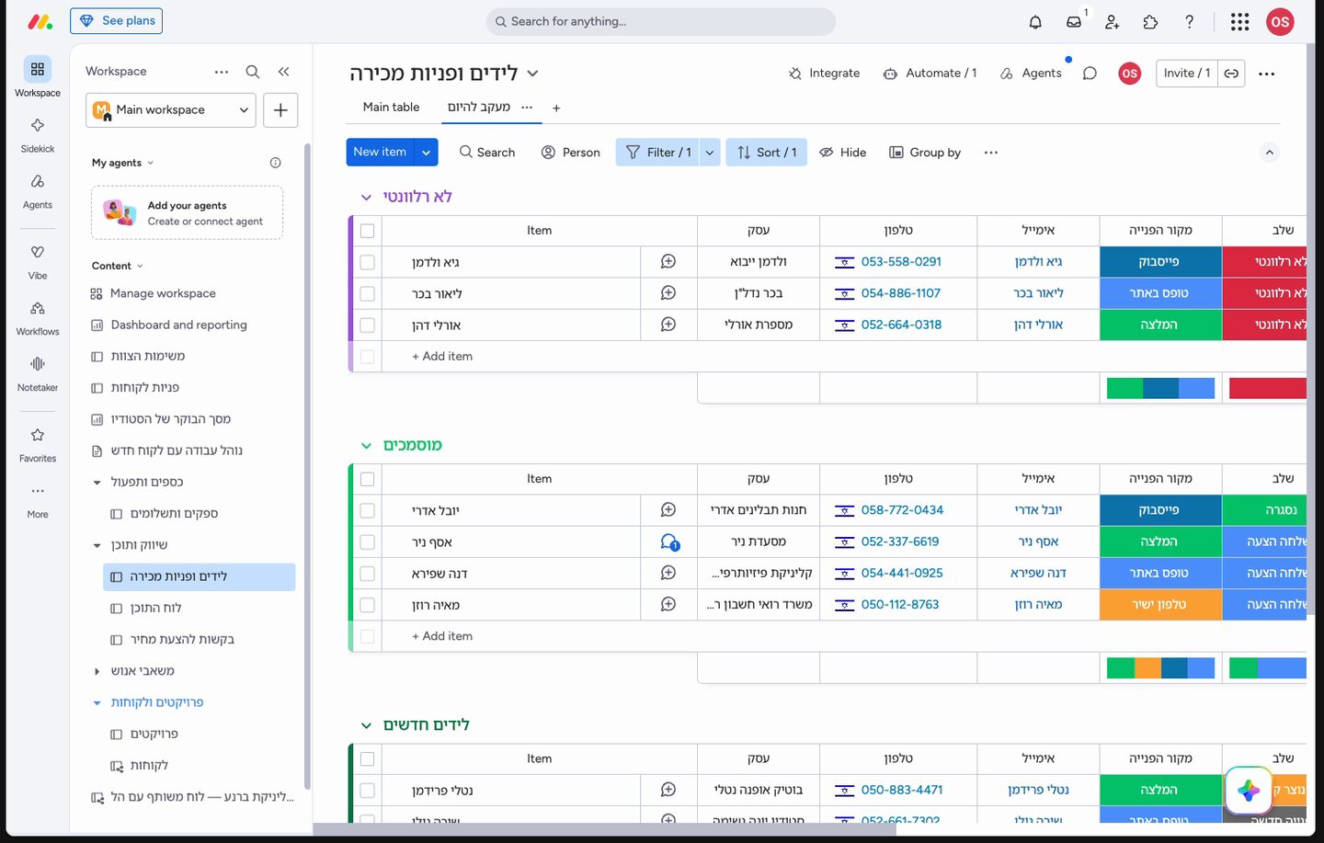1324x843 pixels.
Task: Click the See plans button
Action: point(116,21)
